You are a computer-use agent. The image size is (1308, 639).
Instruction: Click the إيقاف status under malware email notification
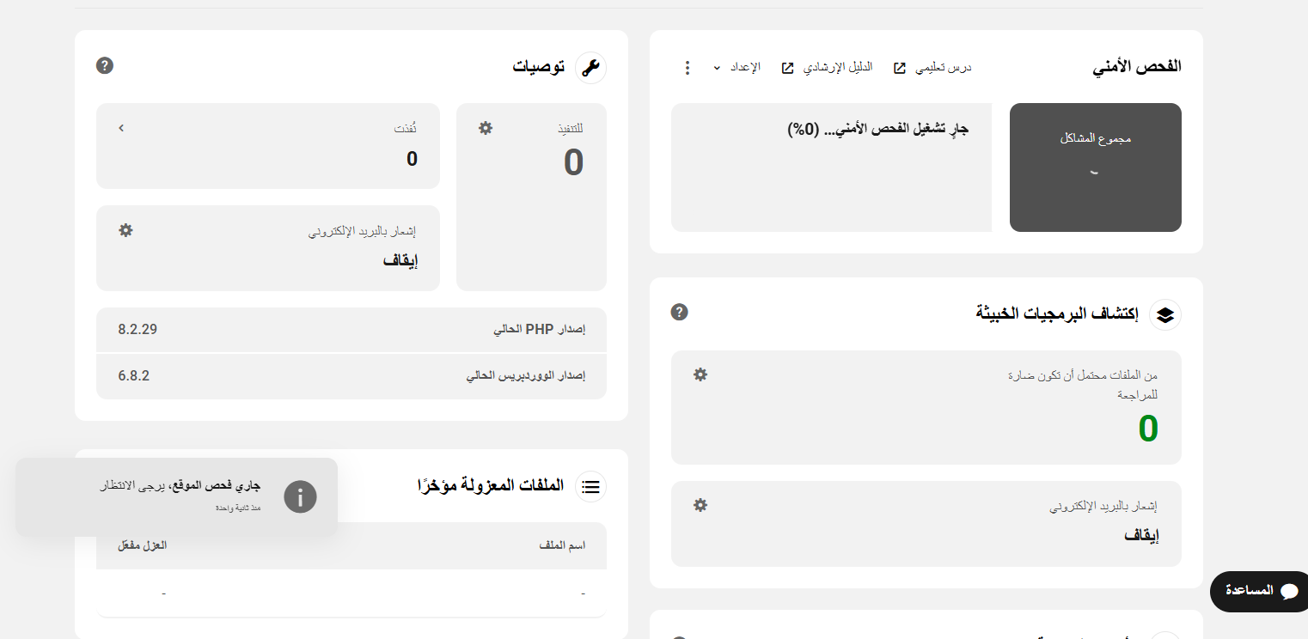pos(1141,535)
